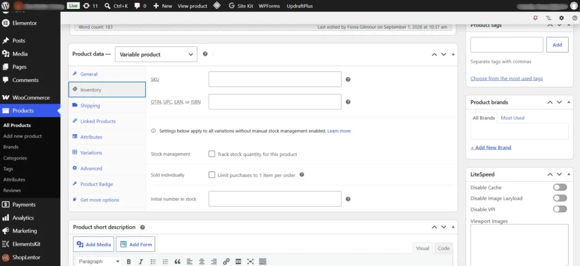The width and height of the screenshot is (580, 266).
Task: Open notifications bell icon at top right
Action: pos(535,18)
